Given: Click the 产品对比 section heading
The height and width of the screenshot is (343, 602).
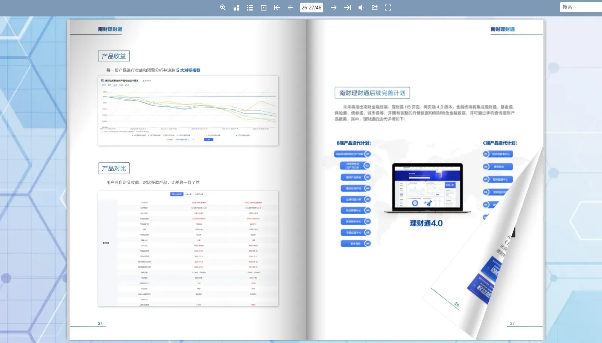Looking at the screenshot, I should click(114, 168).
